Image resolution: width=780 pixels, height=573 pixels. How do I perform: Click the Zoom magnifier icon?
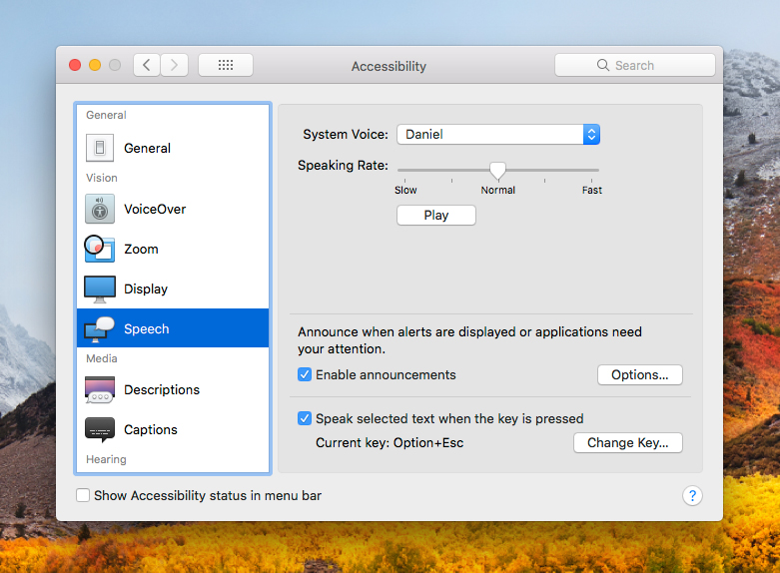99,249
